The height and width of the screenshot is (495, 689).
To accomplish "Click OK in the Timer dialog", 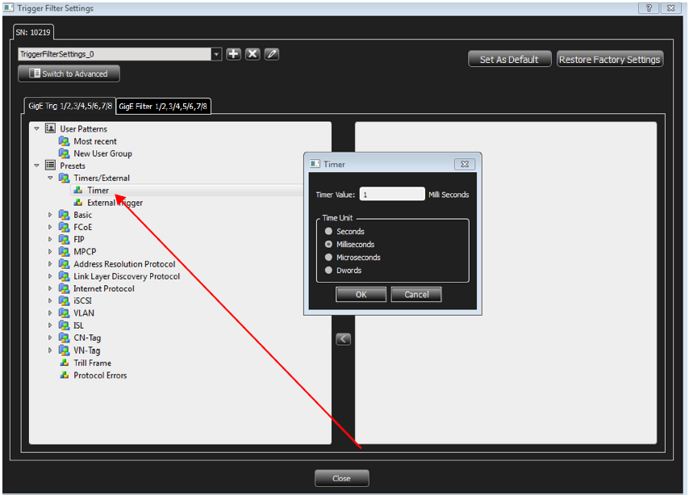I will 361,295.
